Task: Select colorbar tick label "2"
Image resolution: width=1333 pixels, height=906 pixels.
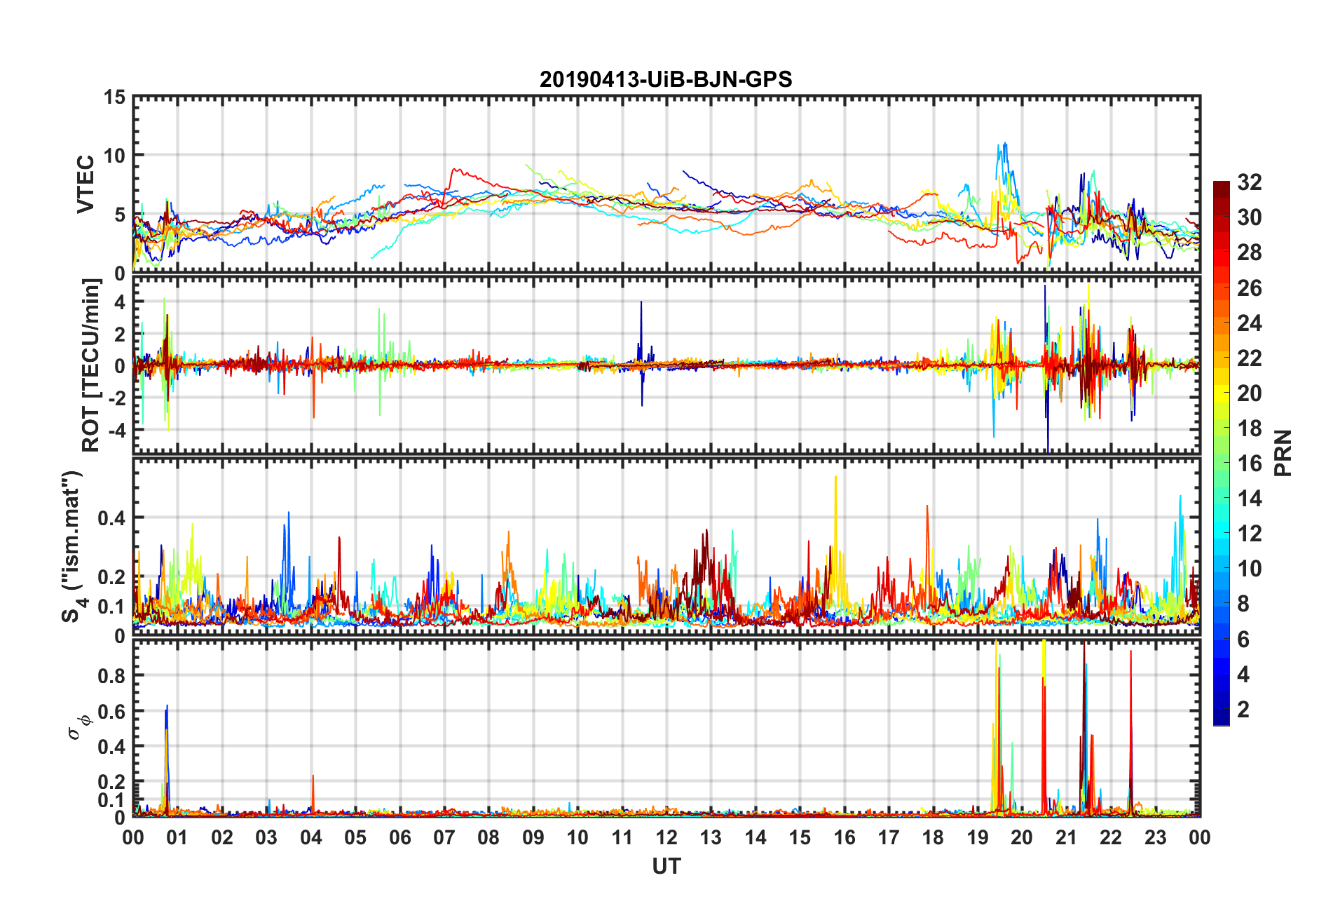Action: click(1243, 709)
